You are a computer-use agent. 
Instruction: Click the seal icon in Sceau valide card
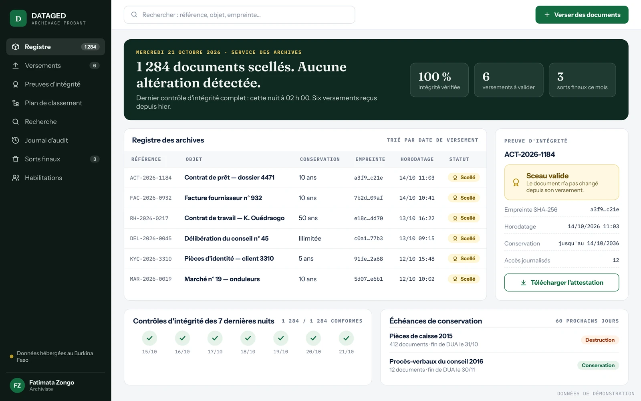(516, 182)
